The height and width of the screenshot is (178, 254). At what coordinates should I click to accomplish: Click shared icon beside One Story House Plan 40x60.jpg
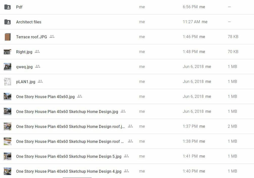(80, 96)
